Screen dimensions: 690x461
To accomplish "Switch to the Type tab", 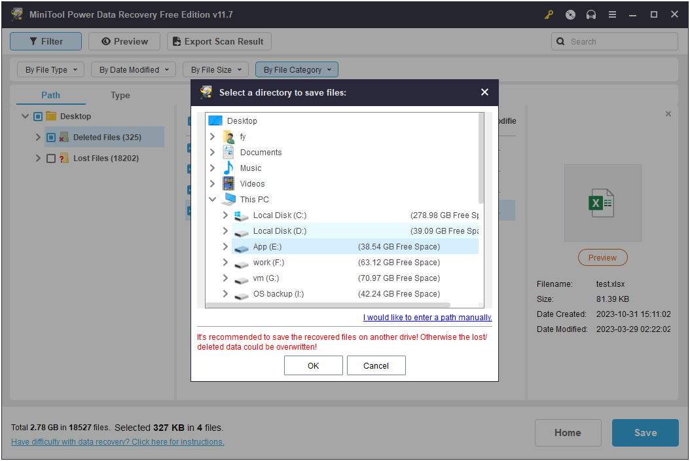I will (x=120, y=96).
